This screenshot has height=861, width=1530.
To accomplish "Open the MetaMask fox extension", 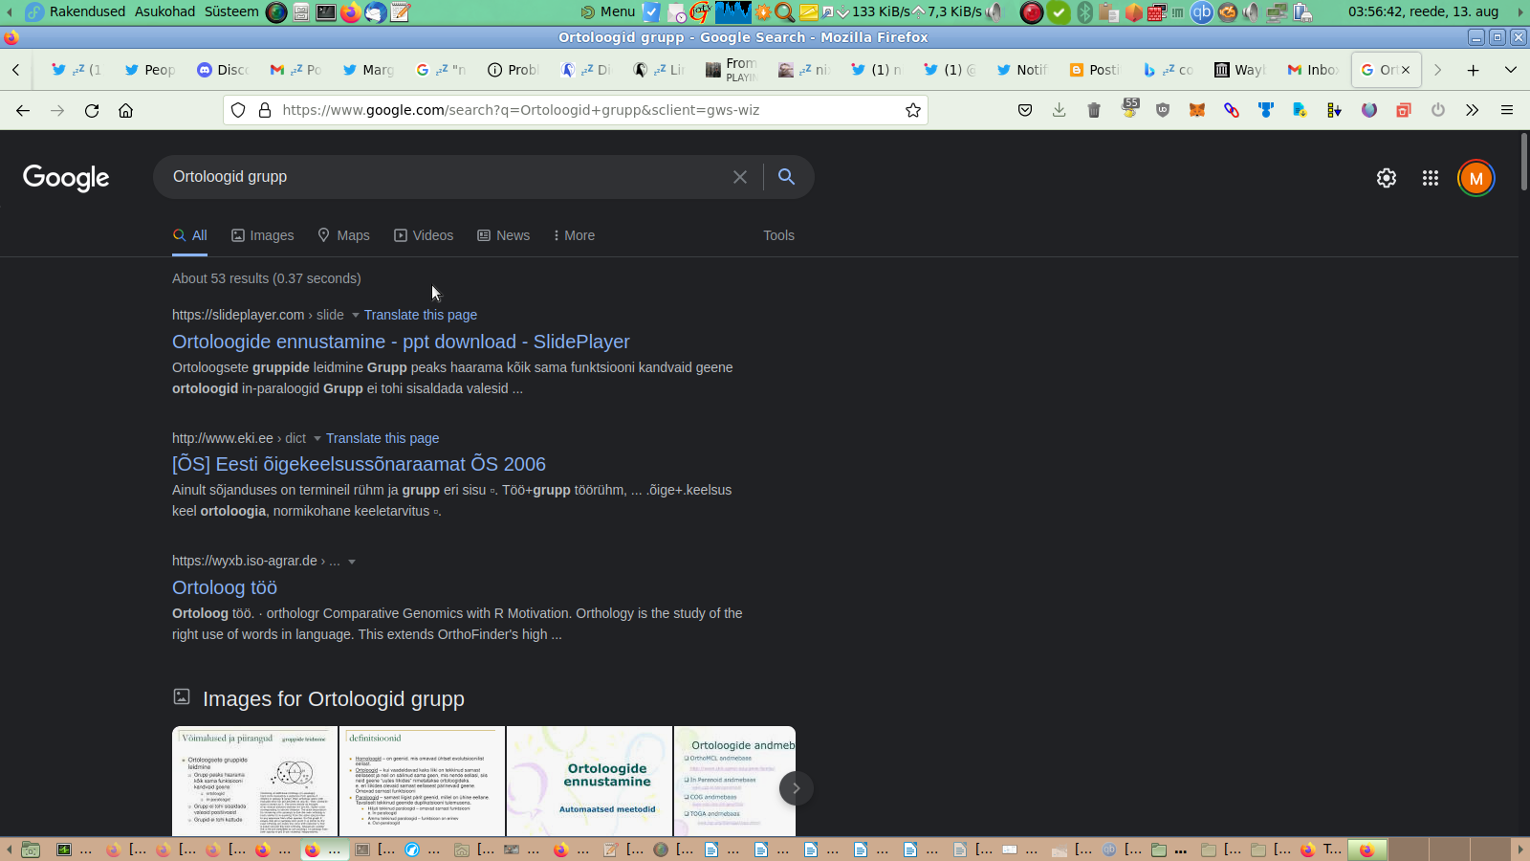I will 1197,110.
